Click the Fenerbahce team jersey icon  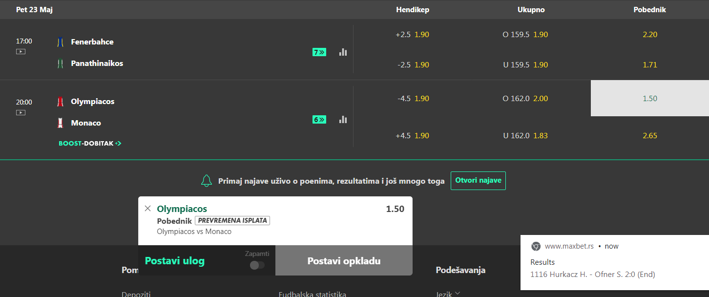click(x=61, y=42)
